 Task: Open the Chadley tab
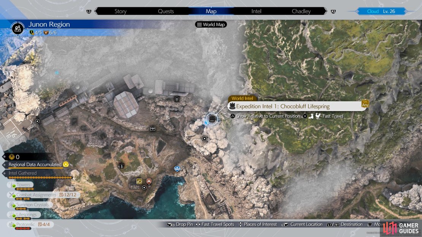click(301, 11)
